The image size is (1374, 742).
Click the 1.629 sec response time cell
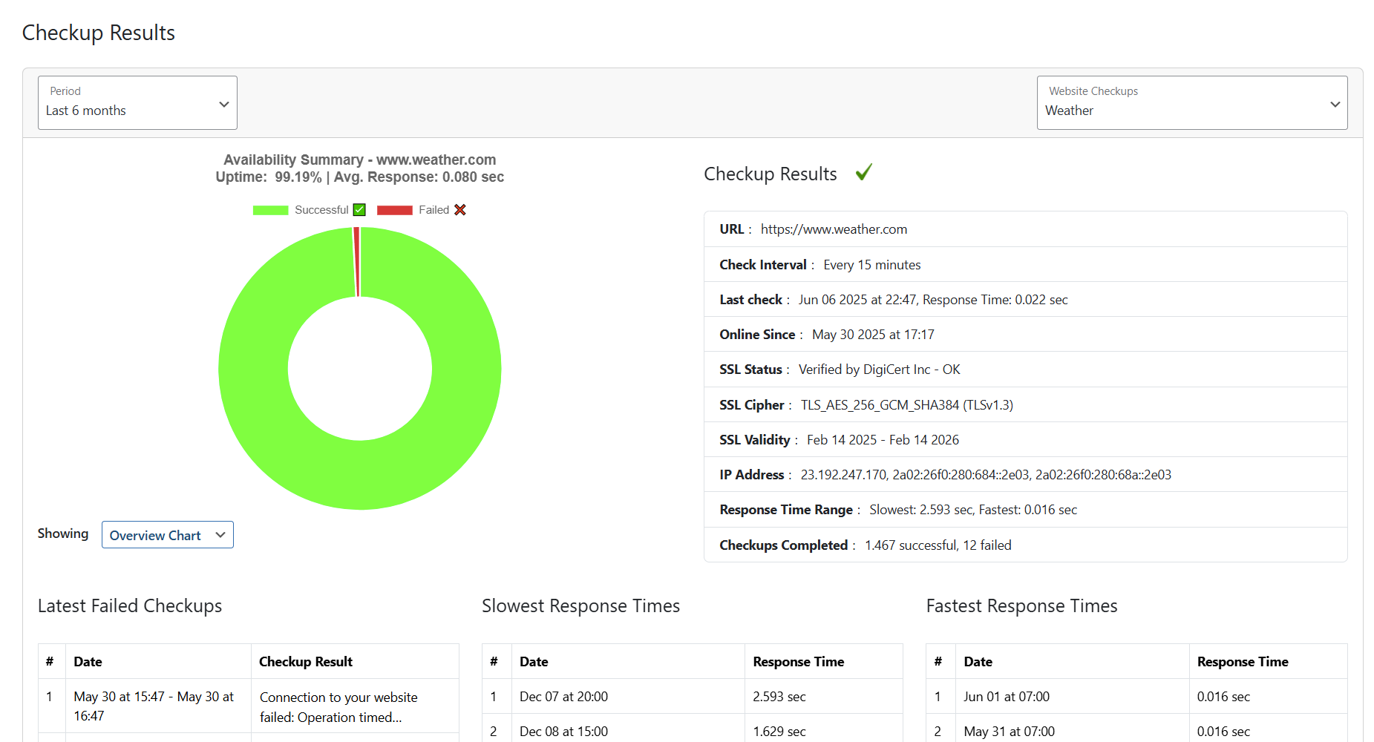[779, 732]
